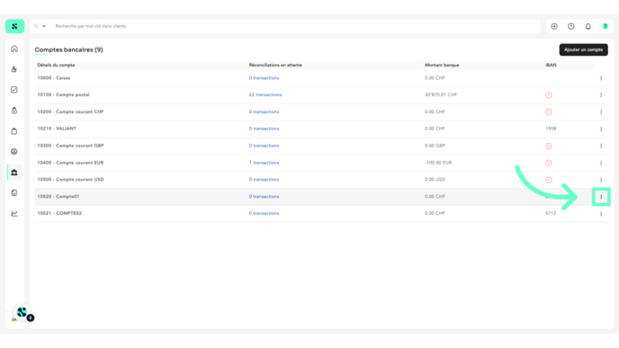Select the row text 10000 - Caisse
The height and width of the screenshot is (348, 619).
click(x=54, y=78)
